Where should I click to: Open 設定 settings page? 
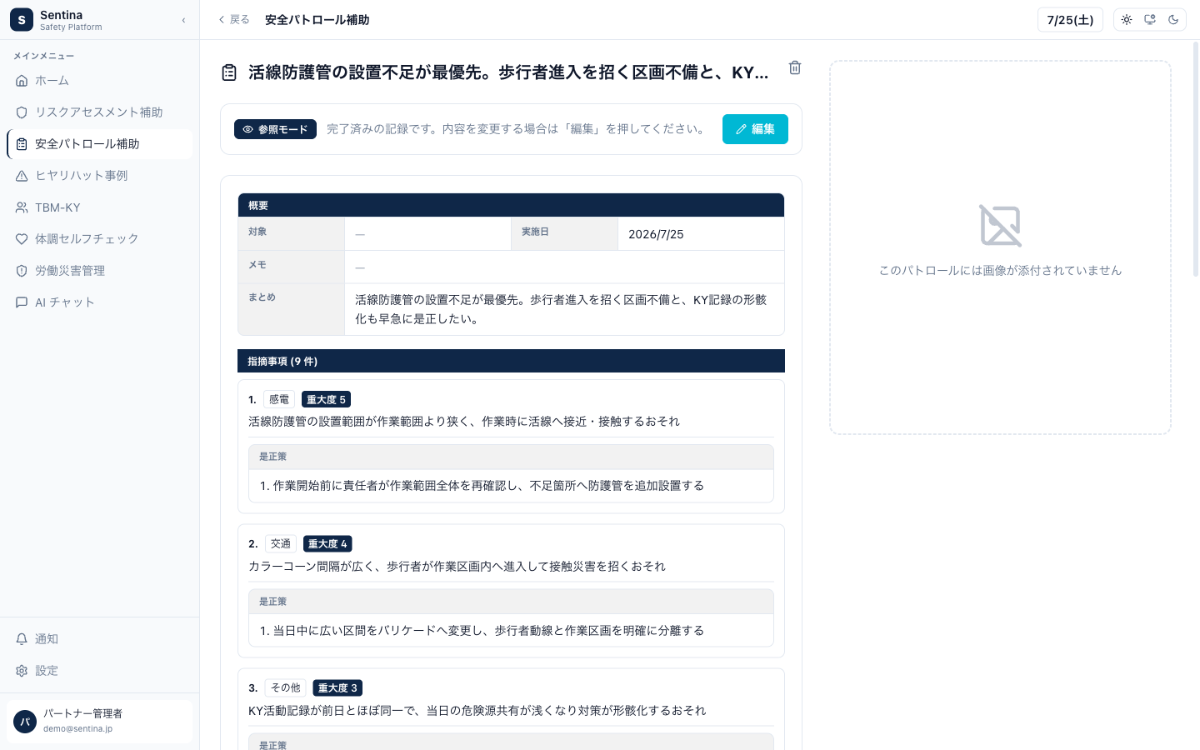(x=99, y=671)
